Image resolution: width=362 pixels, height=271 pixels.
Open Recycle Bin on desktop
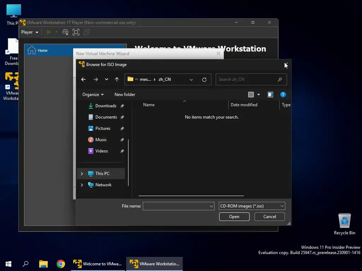point(344,224)
